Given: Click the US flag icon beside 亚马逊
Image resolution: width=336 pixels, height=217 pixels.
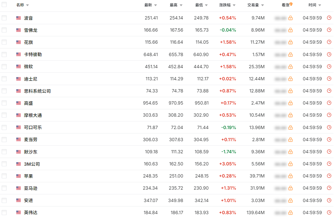Looking at the screenshot, I should pyautogui.click(x=19, y=188).
